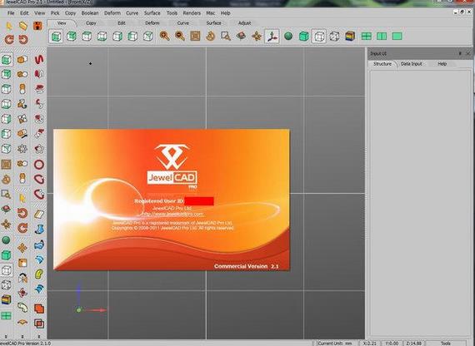Toggle the highlighted wireframe cube in top toolbar
Viewport: 475px width, 346px height.
(x=318, y=37)
